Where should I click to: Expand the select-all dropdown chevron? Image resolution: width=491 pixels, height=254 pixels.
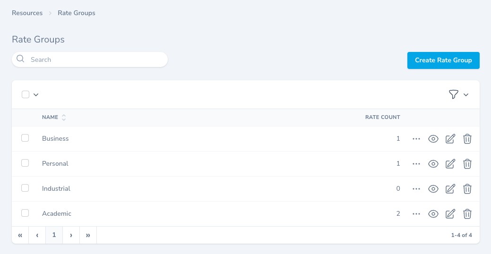click(36, 95)
